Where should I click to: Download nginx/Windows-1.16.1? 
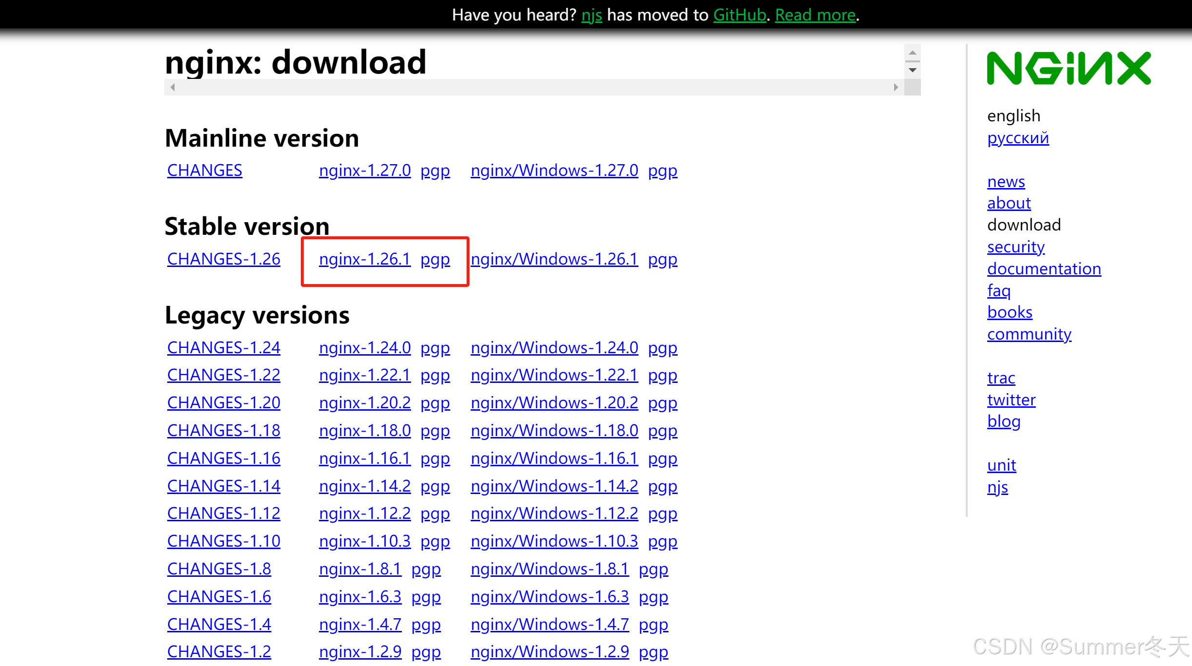click(554, 458)
